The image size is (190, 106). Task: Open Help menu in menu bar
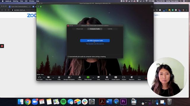tap(38, 1)
